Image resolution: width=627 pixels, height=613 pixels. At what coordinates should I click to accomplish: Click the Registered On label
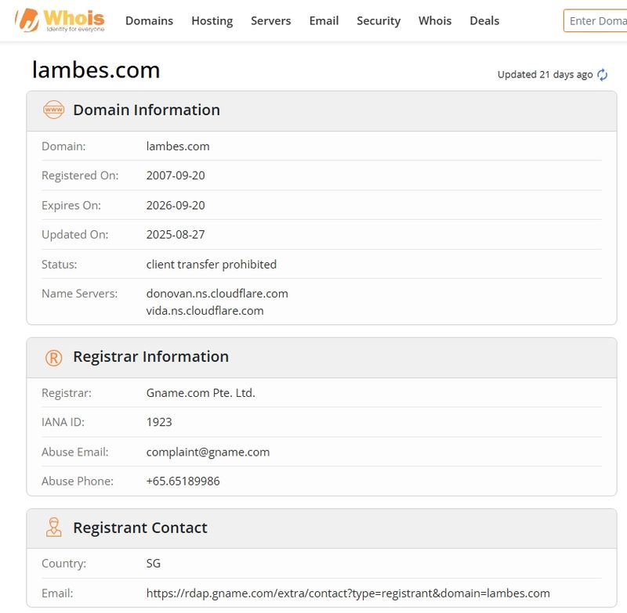point(80,175)
